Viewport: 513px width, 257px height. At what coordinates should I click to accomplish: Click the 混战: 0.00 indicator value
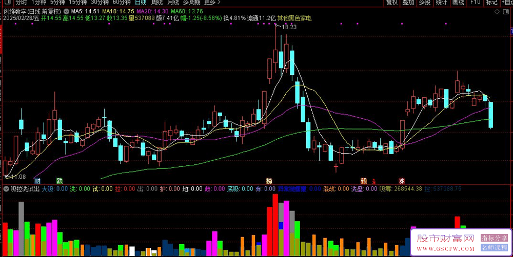point(336,188)
